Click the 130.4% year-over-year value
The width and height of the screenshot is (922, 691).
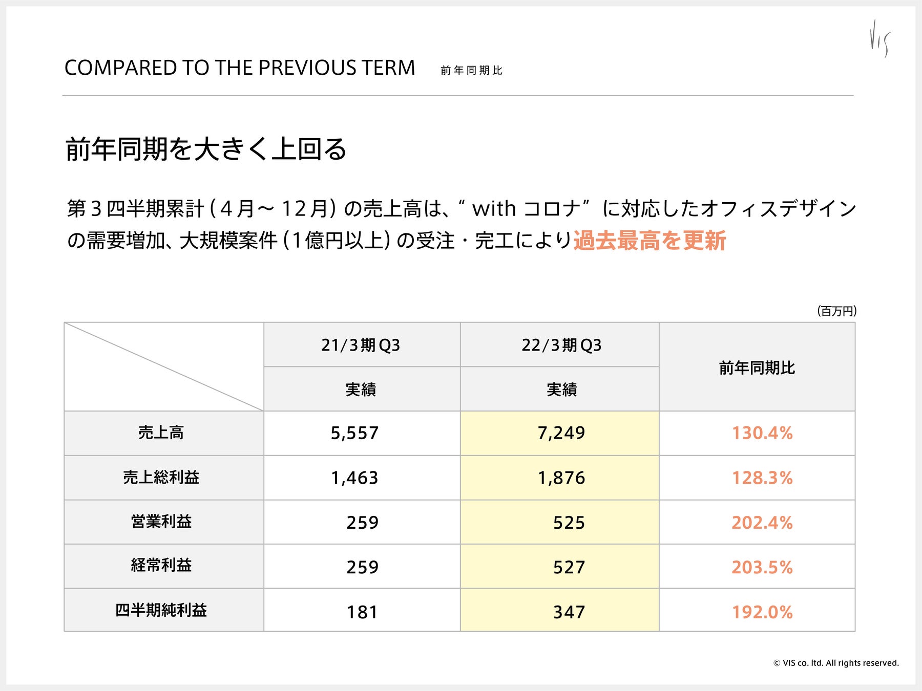(x=762, y=433)
